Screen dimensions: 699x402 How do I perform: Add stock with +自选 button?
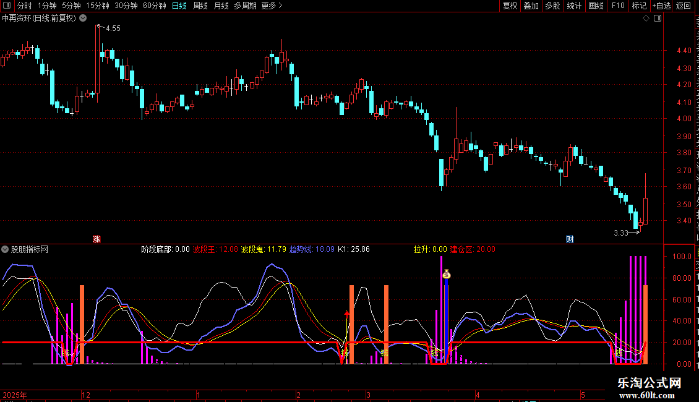click(661, 6)
